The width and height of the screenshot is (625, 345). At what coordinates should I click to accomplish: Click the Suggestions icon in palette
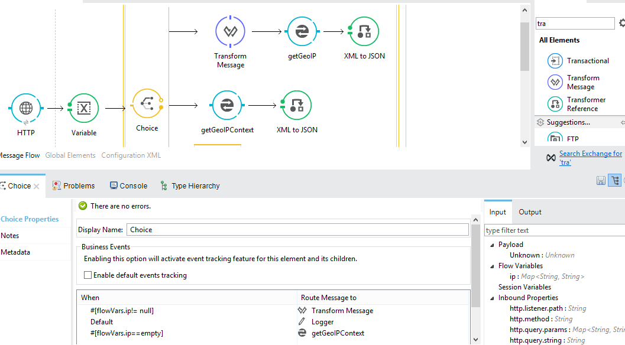coord(540,122)
